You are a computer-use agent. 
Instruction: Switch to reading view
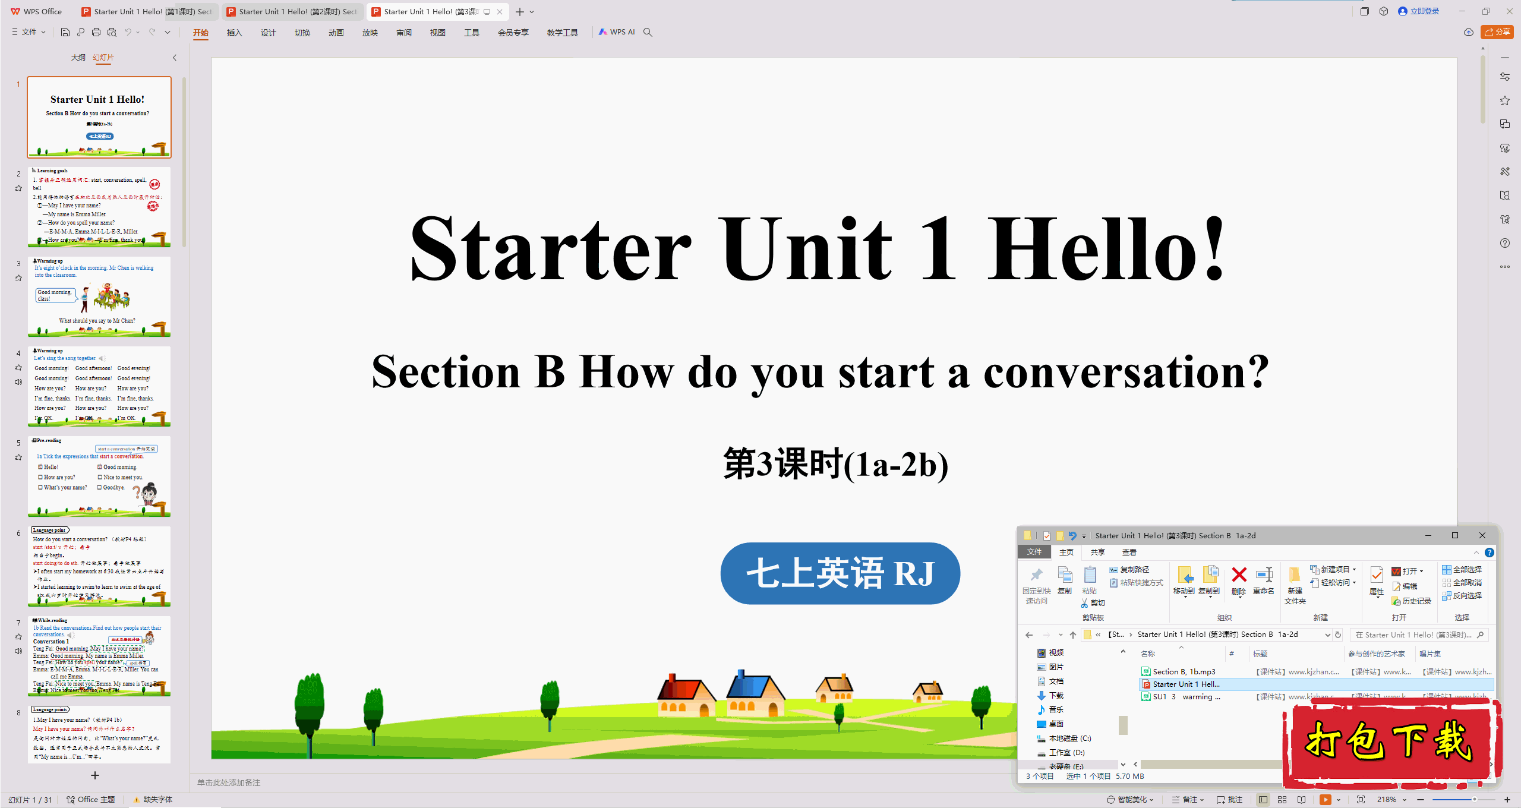click(x=1301, y=800)
